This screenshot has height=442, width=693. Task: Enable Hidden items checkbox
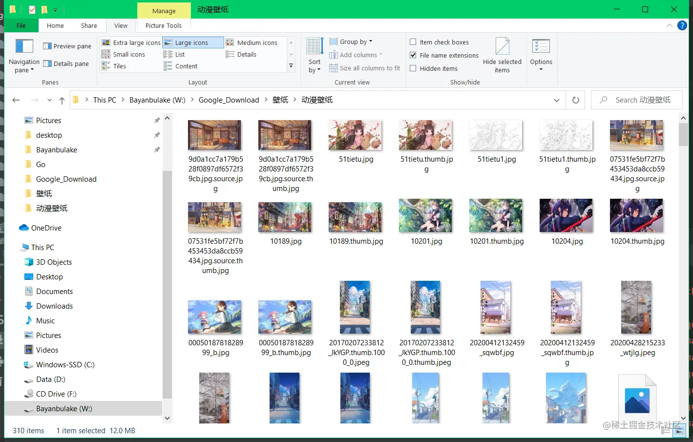[413, 68]
